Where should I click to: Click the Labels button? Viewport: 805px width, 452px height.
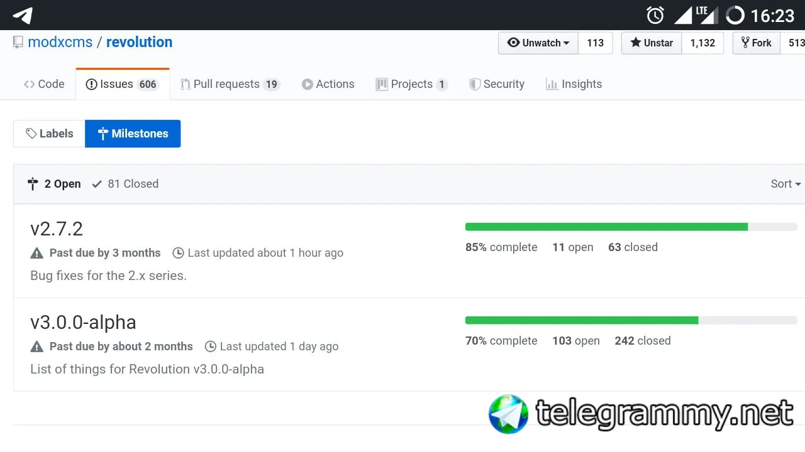point(49,134)
